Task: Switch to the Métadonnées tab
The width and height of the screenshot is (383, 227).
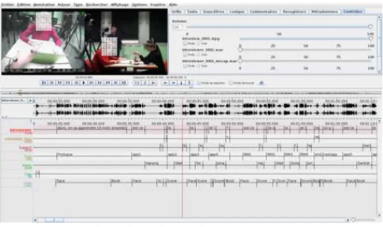Action: click(325, 11)
